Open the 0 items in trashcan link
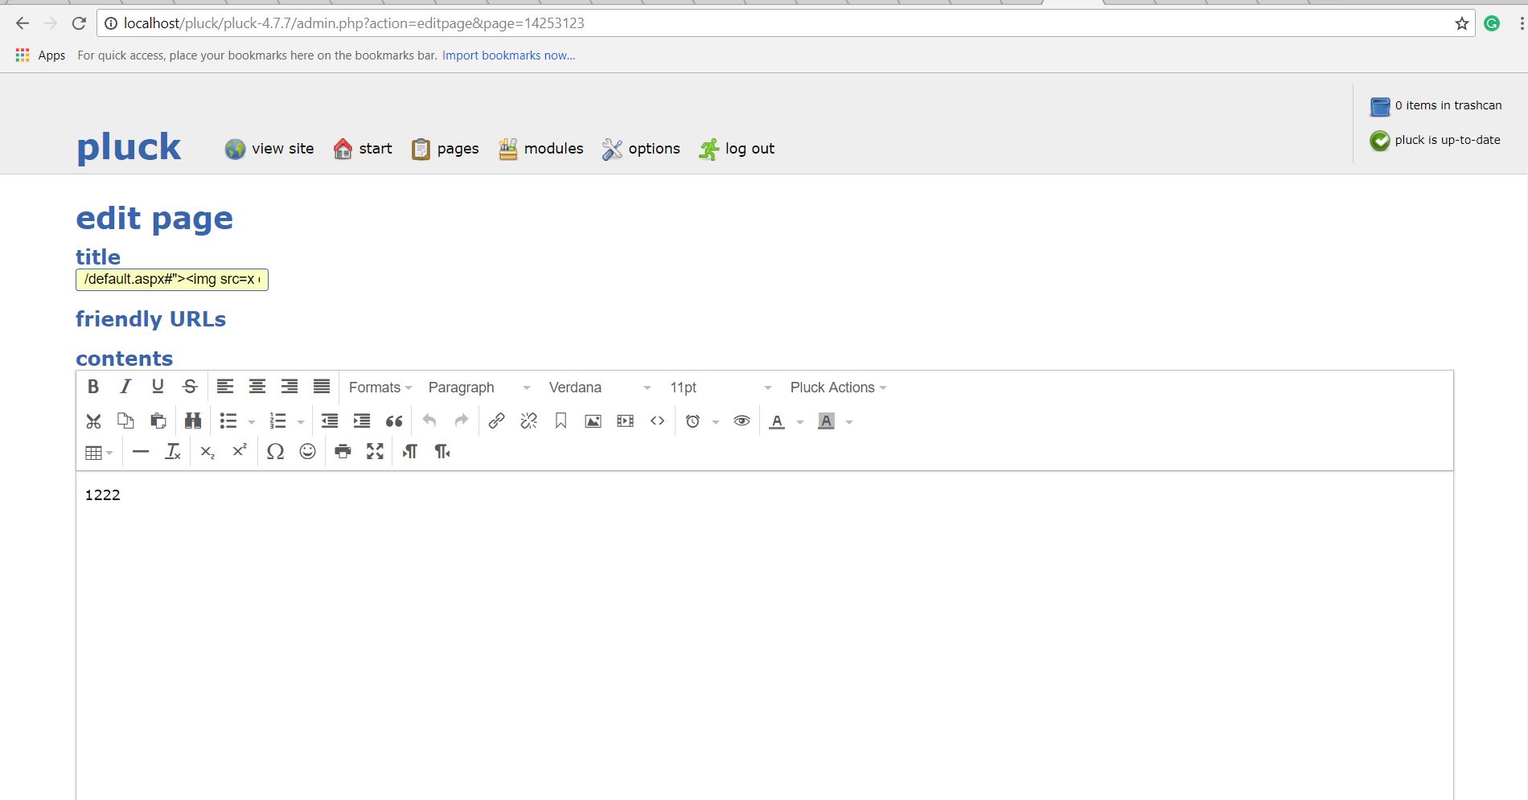 [1436, 105]
